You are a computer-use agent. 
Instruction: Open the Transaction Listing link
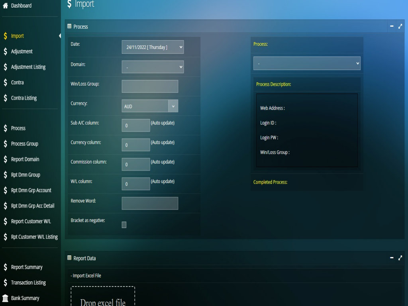(28, 282)
